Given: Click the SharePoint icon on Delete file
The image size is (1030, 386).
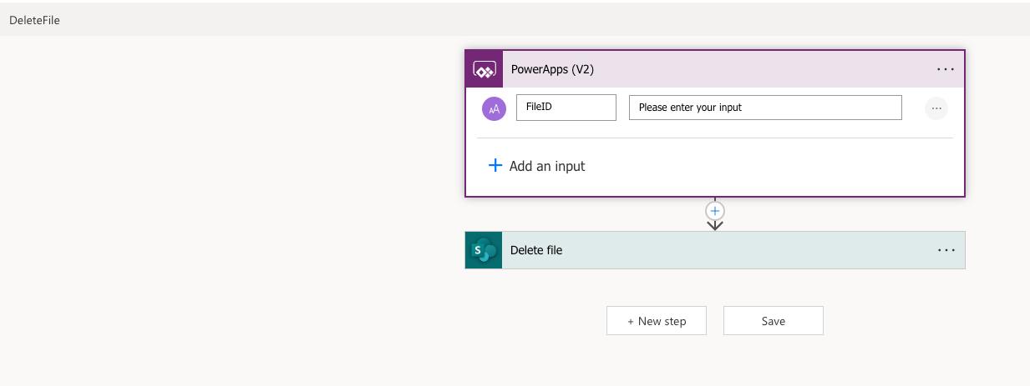Looking at the screenshot, I should [484, 250].
